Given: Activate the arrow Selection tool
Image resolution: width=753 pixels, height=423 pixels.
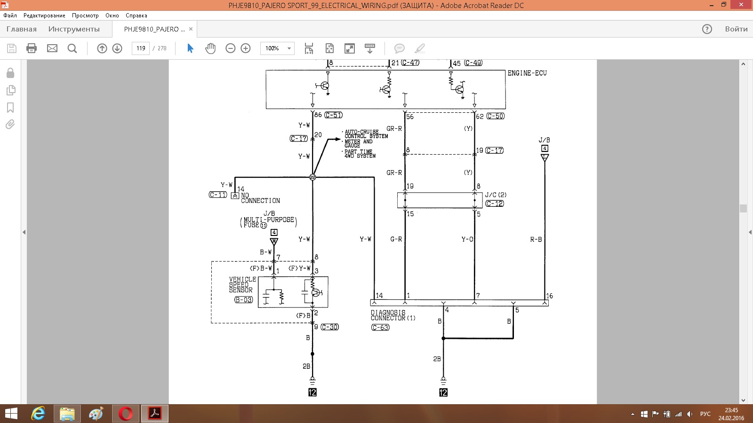Looking at the screenshot, I should point(190,48).
